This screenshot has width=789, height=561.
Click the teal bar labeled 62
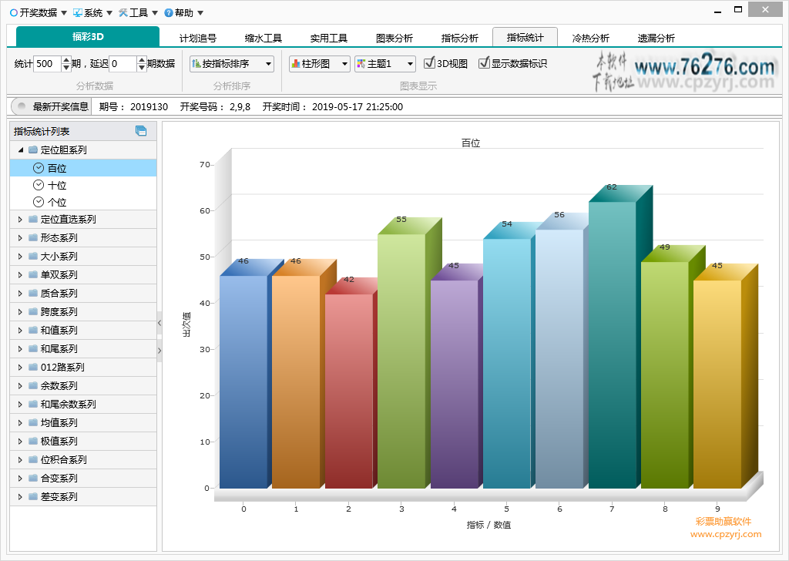[613, 345]
